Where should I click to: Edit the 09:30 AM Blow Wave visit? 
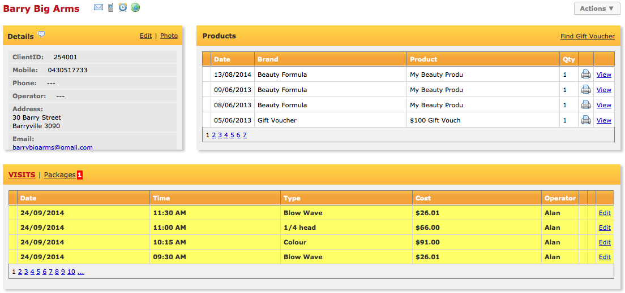point(605,257)
